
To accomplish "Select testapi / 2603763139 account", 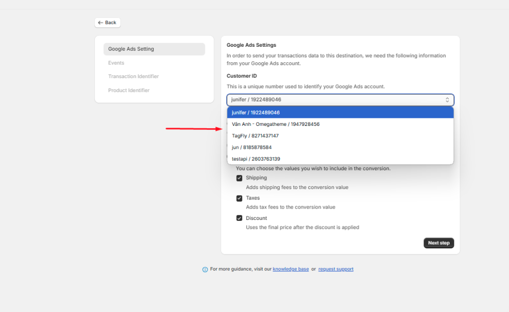I will pos(340,159).
